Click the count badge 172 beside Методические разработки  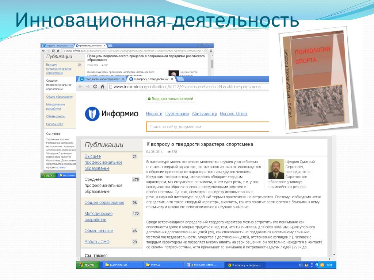click(136, 214)
